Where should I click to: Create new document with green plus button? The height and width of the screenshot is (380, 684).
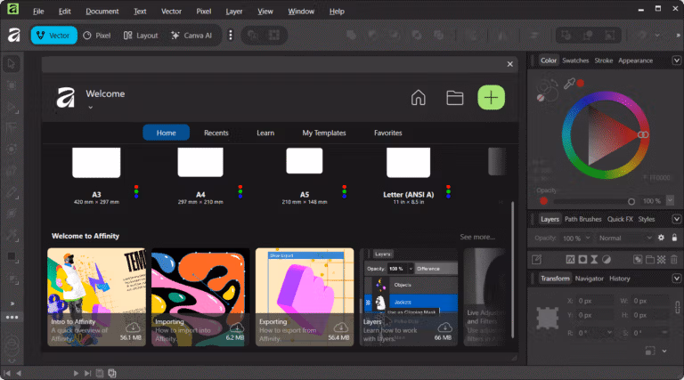(492, 97)
